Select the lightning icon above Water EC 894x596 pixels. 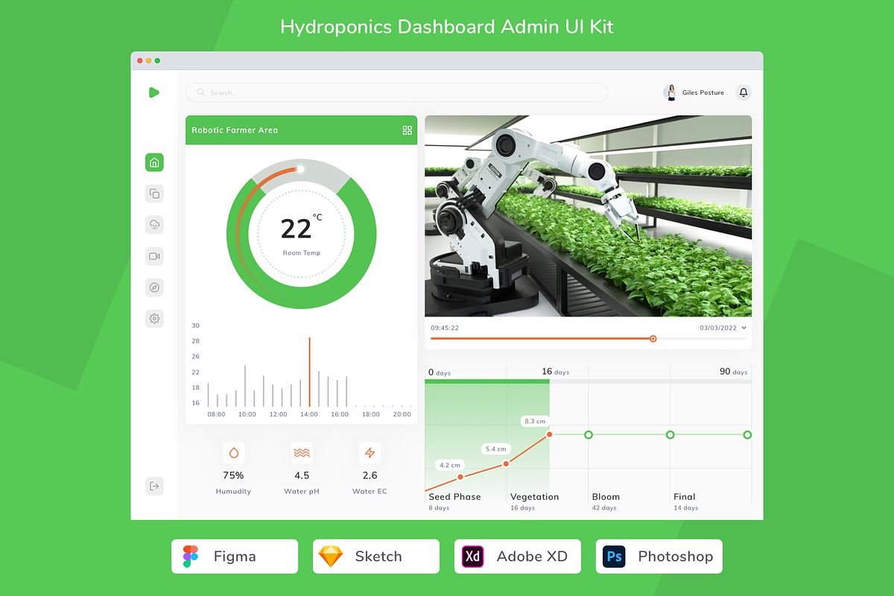(370, 452)
